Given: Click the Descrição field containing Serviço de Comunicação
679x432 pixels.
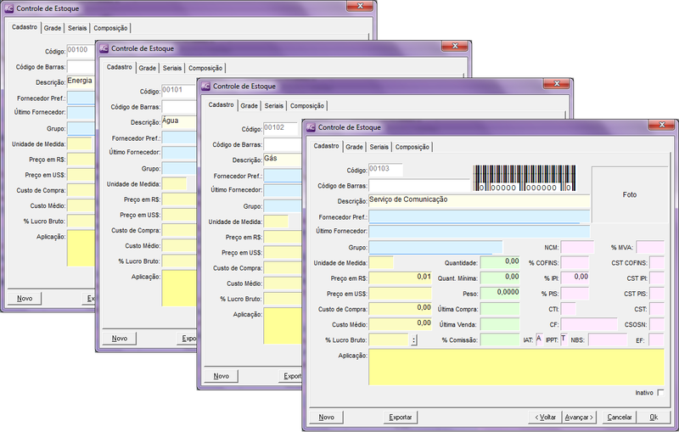Looking at the screenshot, I should pyautogui.click(x=479, y=201).
